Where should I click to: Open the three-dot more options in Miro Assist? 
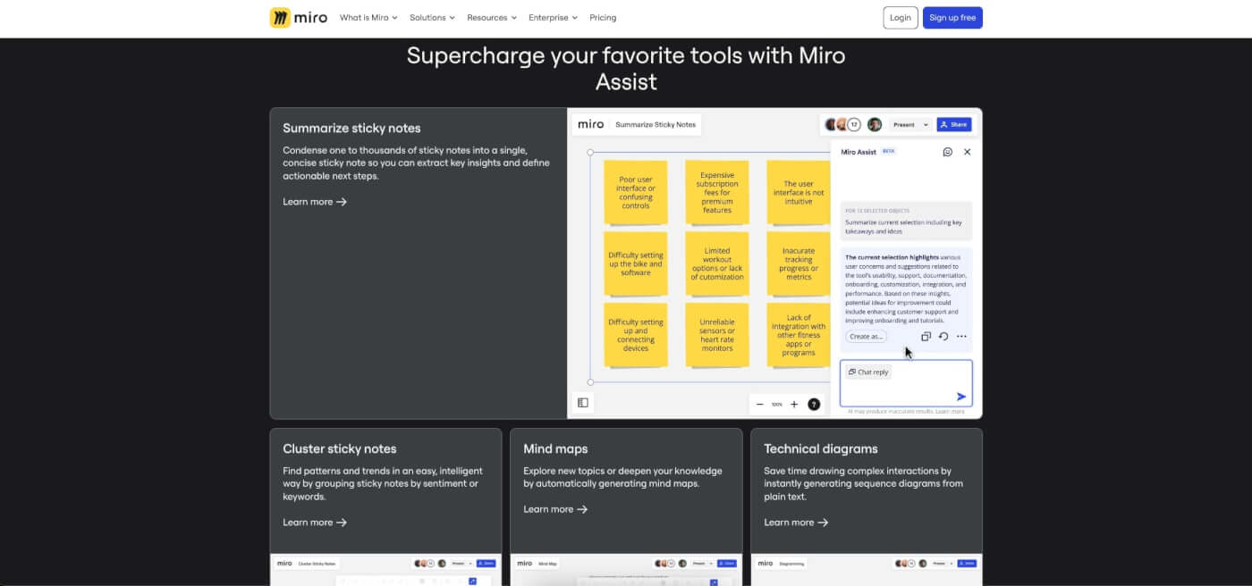point(961,337)
